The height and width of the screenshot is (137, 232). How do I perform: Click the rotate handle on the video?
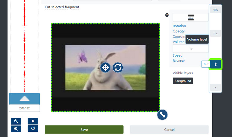tap(118, 68)
